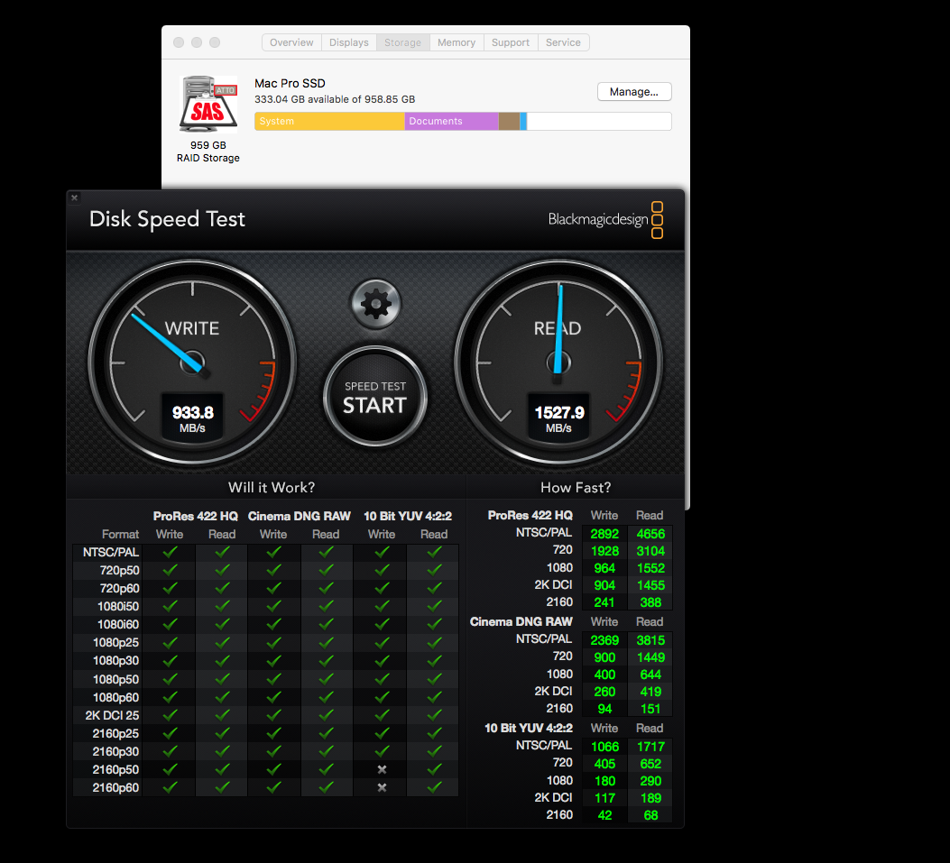This screenshot has width=950, height=863.
Task: Click the 964 ProRes 1080 write value
Action: pyautogui.click(x=604, y=568)
